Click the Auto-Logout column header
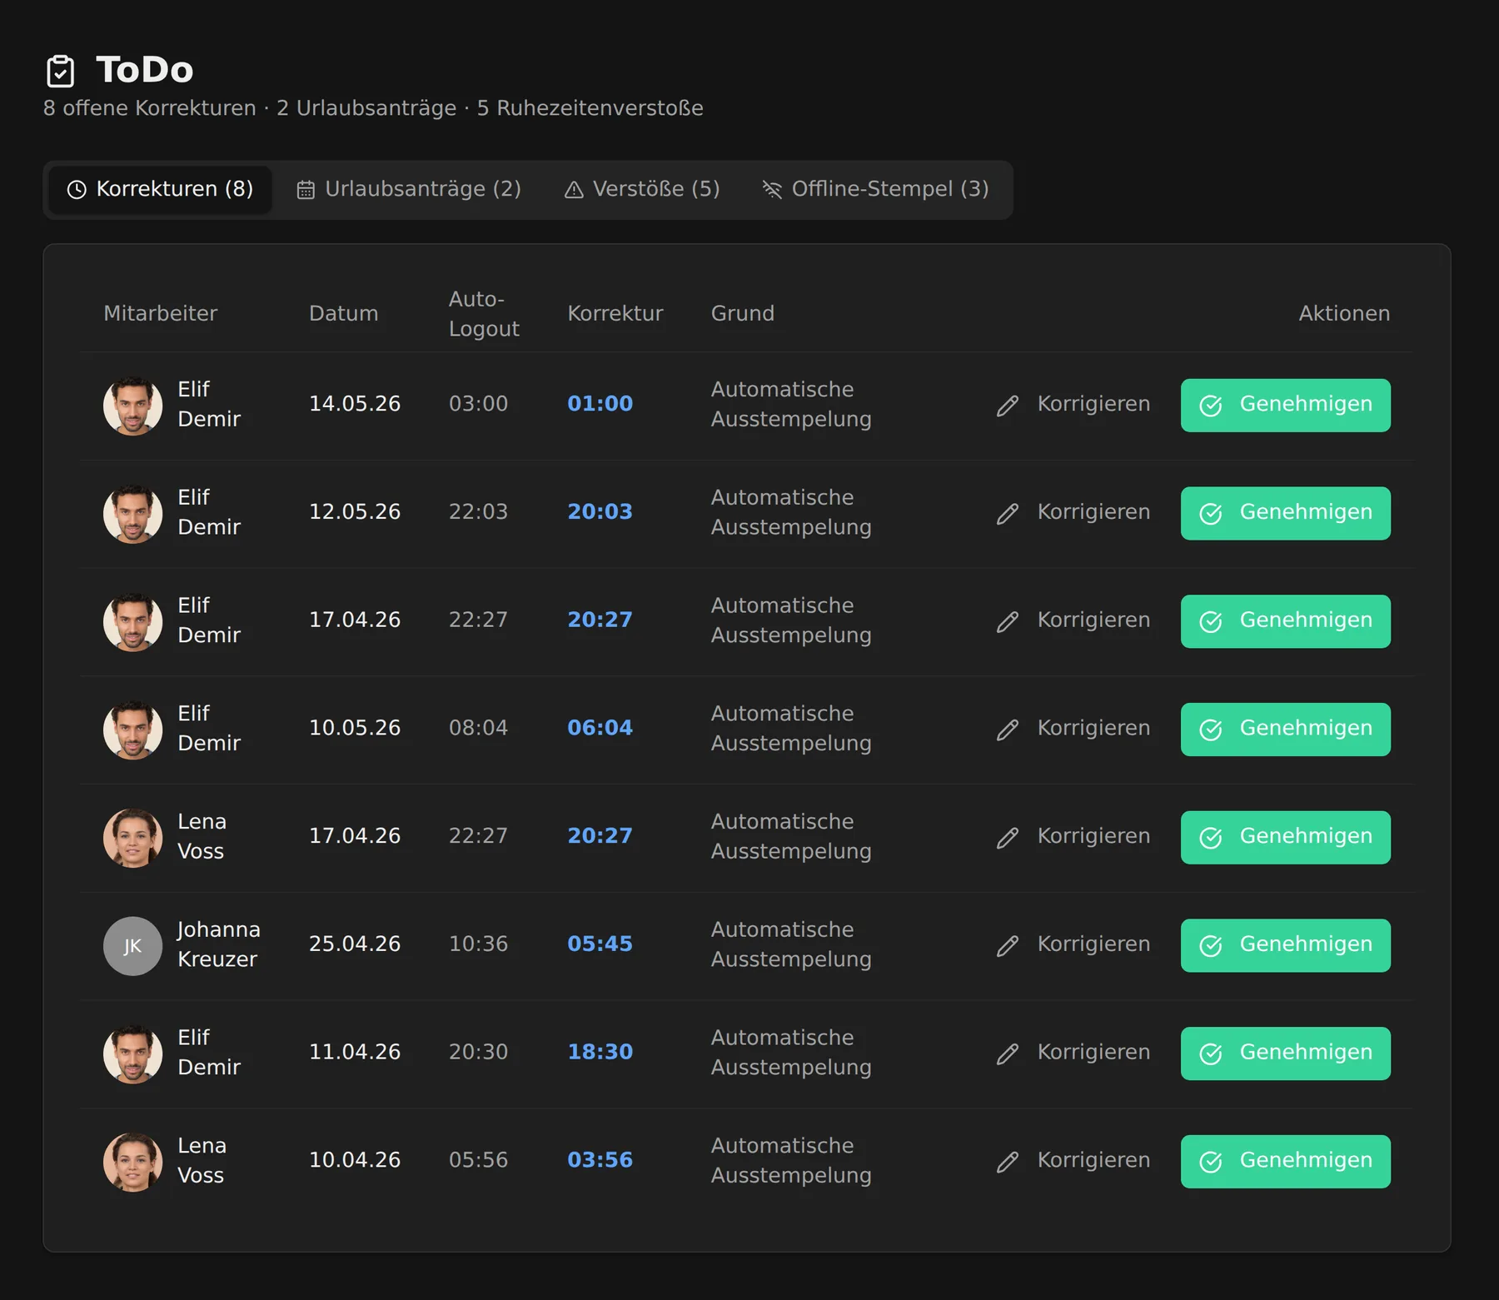 point(484,314)
